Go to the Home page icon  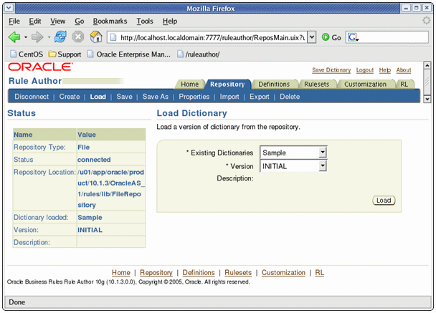96,37
